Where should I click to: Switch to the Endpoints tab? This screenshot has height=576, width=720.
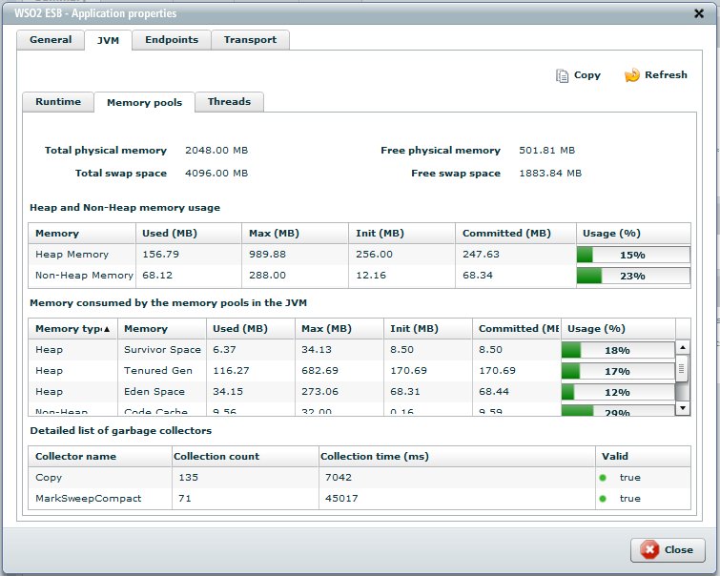tap(172, 40)
